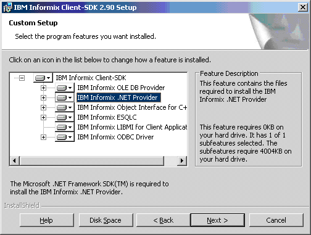
Task: Open the ESQLC feature install dropdown
Action: (x=64, y=117)
